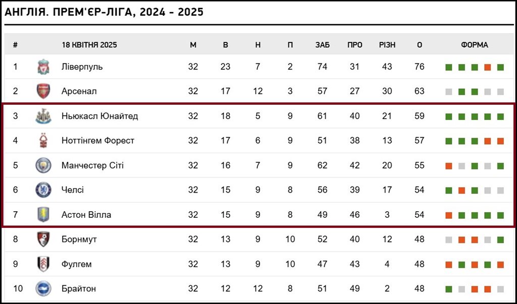Viewport: 517px width, 304px height.
Task: Click the Liverpool club crest
Action: point(43,67)
